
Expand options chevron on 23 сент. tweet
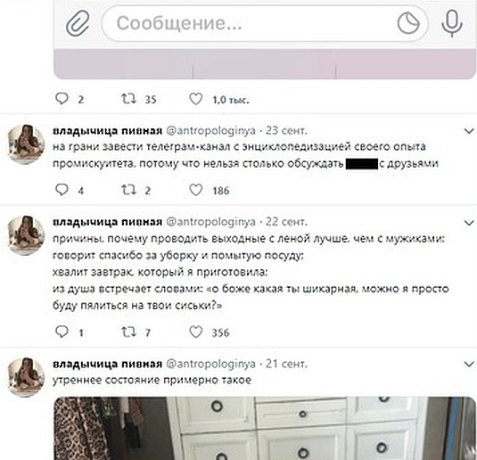click(x=469, y=131)
